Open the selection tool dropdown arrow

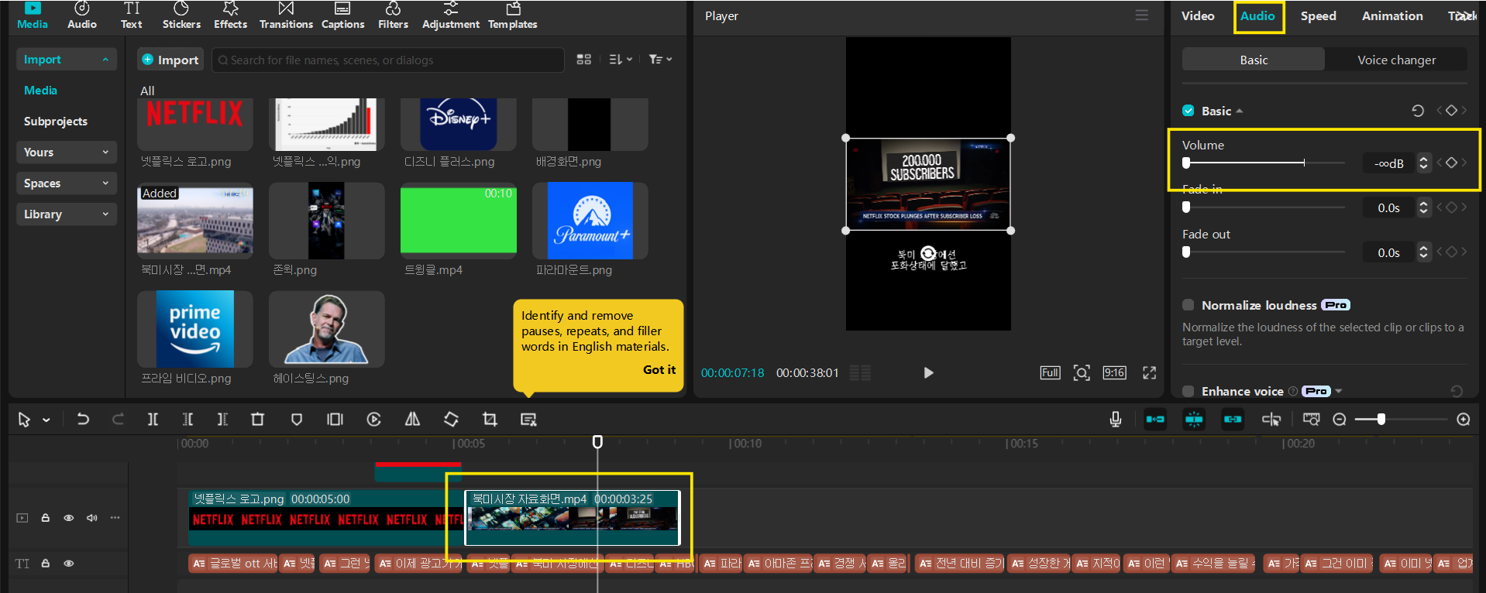pos(46,420)
